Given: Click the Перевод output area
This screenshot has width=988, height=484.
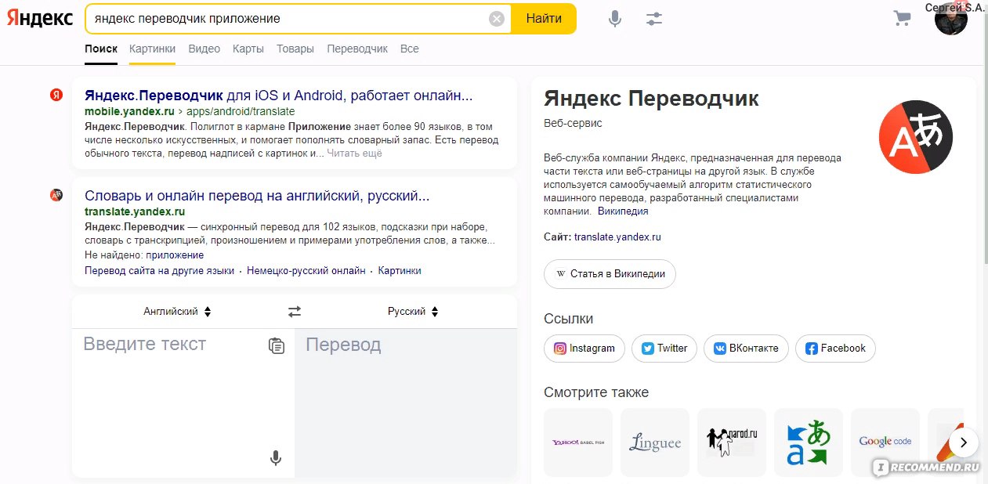Looking at the screenshot, I should click(406, 403).
